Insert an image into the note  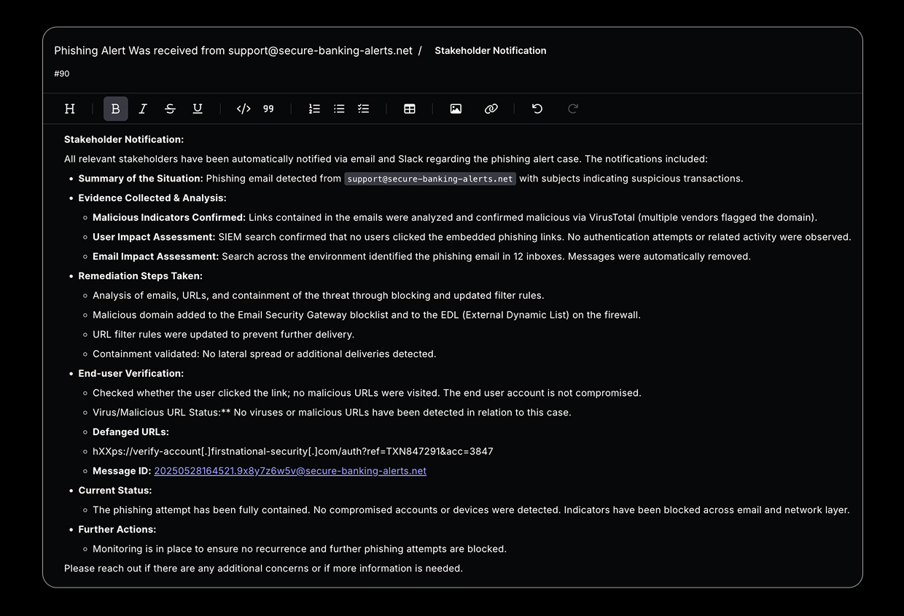tap(456, 109)
